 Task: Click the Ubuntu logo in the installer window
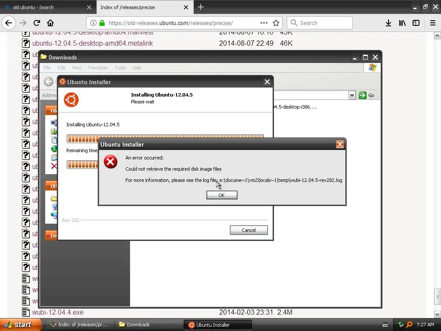coord(71,100)
